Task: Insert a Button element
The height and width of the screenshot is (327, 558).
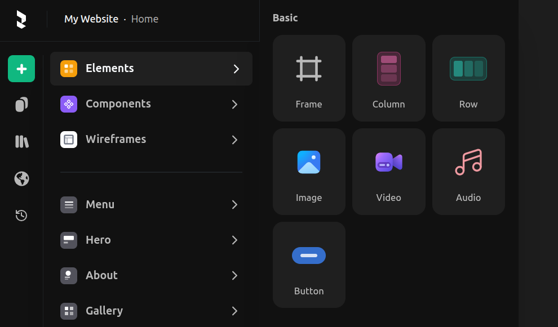Action: point(309,265)
